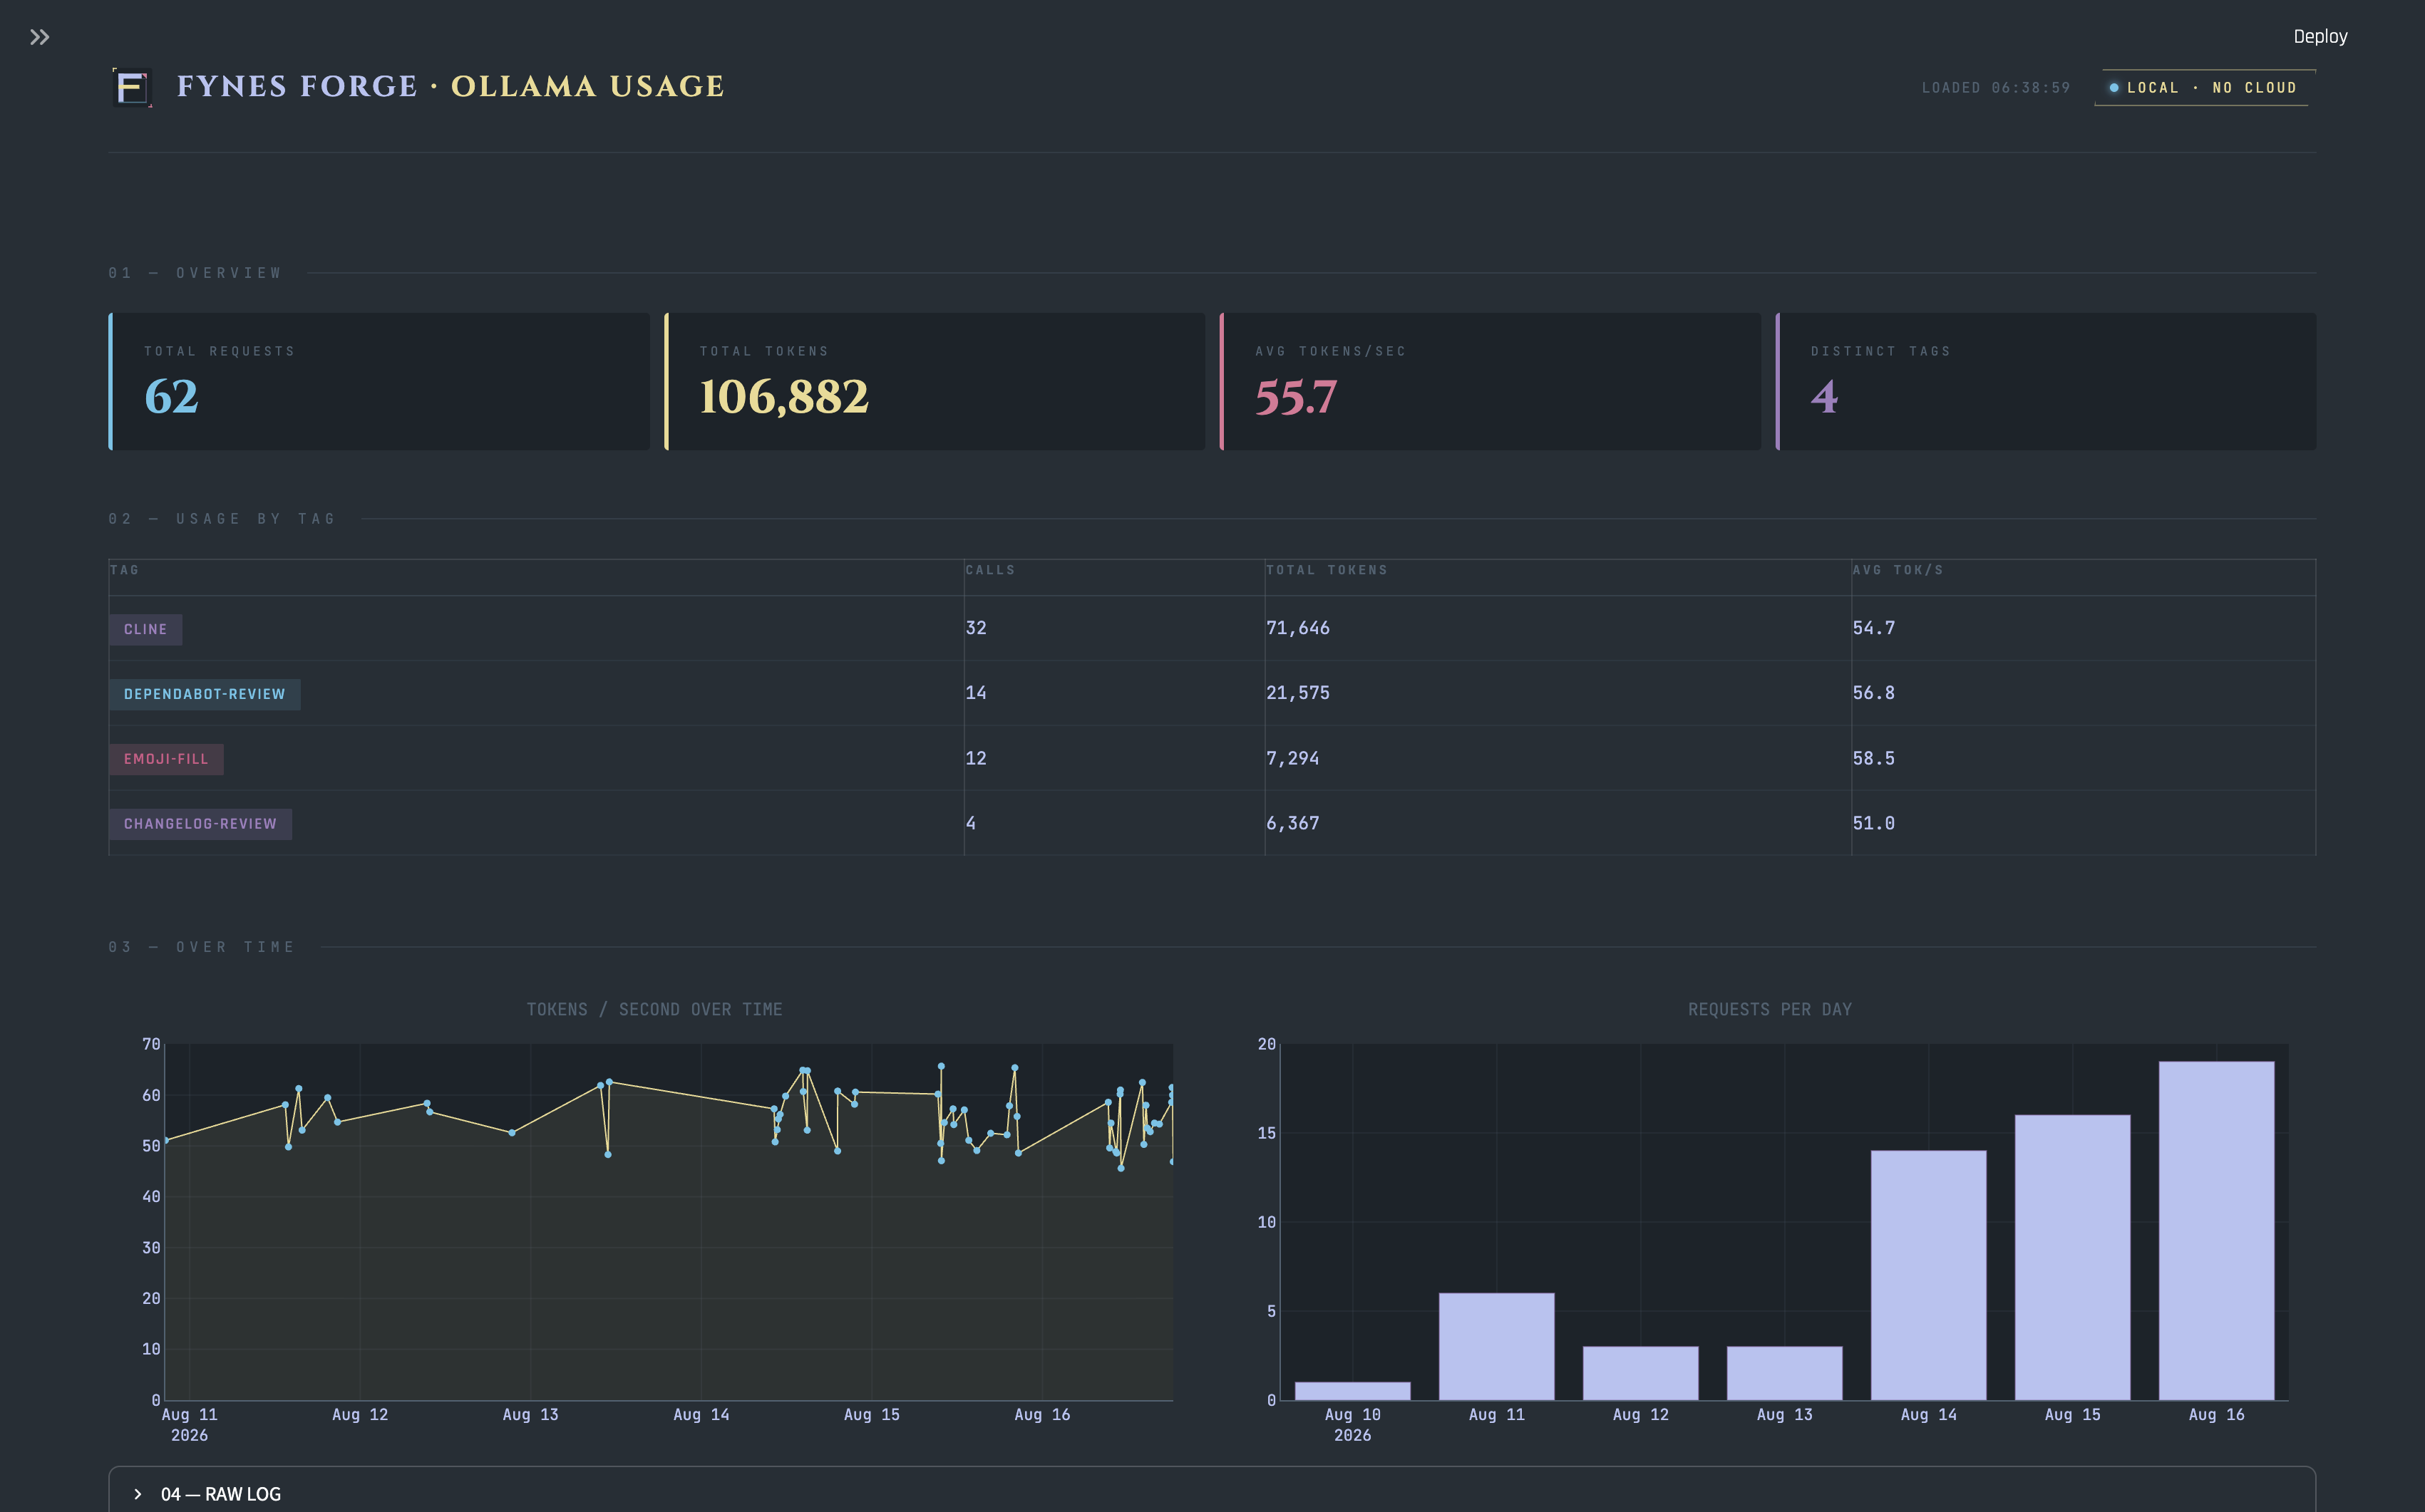Click the 03 — Over Time section heading
This screenshot has width=2425, height=1512.
point(202,947)
